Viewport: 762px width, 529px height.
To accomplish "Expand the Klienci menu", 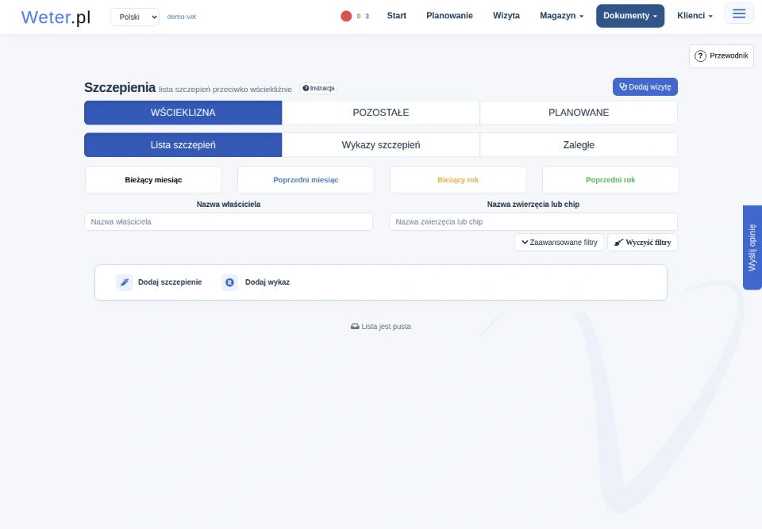I will [x=695, y=16].
